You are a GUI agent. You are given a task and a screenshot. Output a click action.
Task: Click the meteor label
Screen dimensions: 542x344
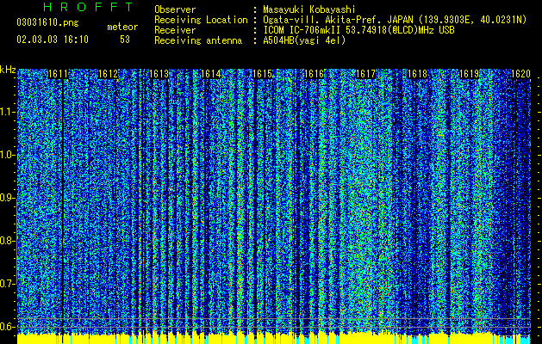(122, 27)
